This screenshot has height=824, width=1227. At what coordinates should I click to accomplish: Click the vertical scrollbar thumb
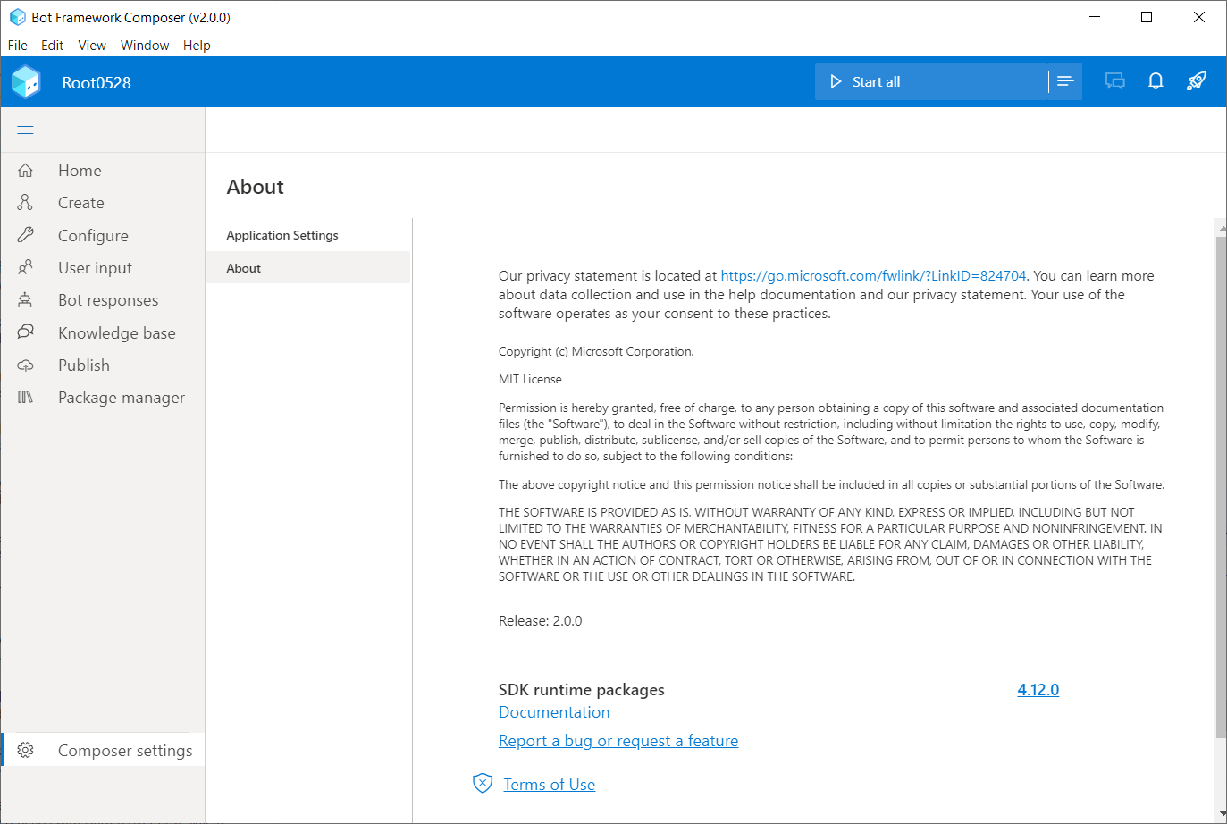(1221, 487)
